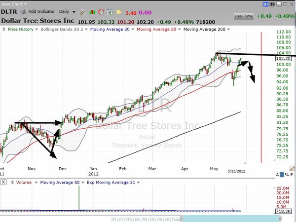This screenshot has width=296, height=222.
Task: Click the Volume indicator label
Action: pos(24,183)
